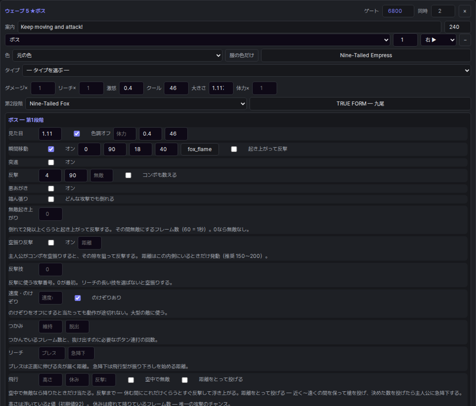Enable the 悪あがき オン checkbox
The height and width of the screenshot is (406, 476).
click(x=51, y=188)
